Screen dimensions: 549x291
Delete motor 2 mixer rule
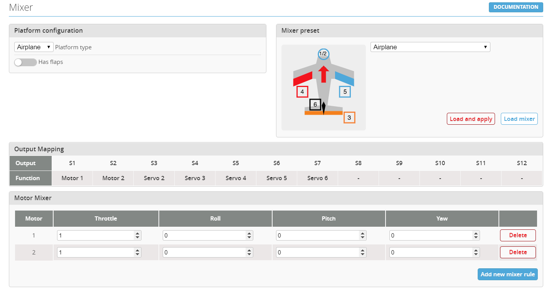point(518,252)
